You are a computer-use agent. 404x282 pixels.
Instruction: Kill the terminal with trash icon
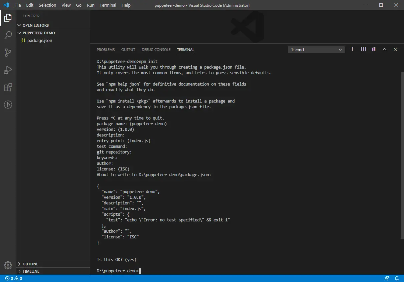374,49
